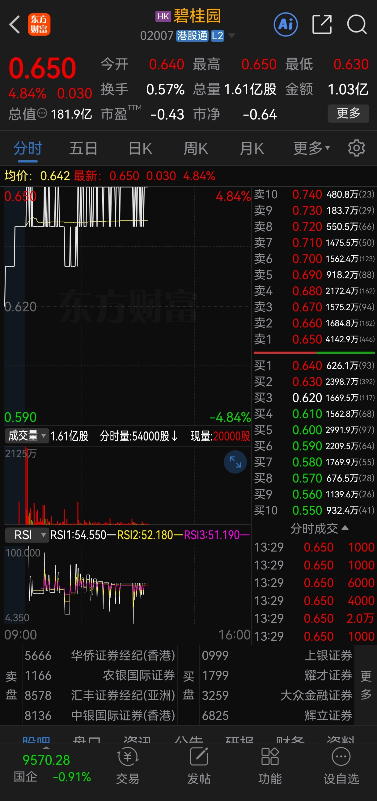377x801 pixels.
Task: Select 卖10 0.740 order row
Action: coord(314,194)
